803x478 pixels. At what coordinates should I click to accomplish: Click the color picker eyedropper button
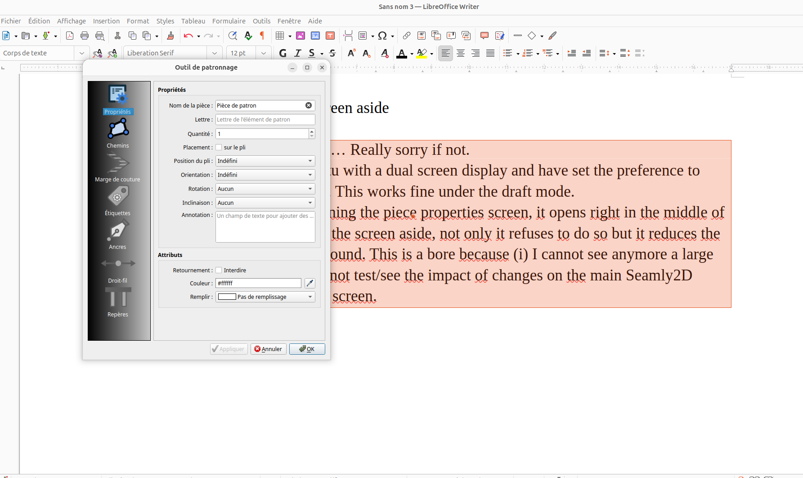[x=310, y=283]
